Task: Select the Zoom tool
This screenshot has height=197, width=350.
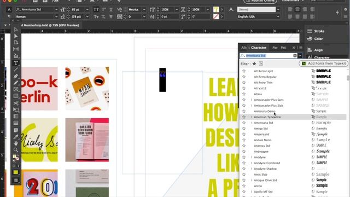Action: (16, 149)
